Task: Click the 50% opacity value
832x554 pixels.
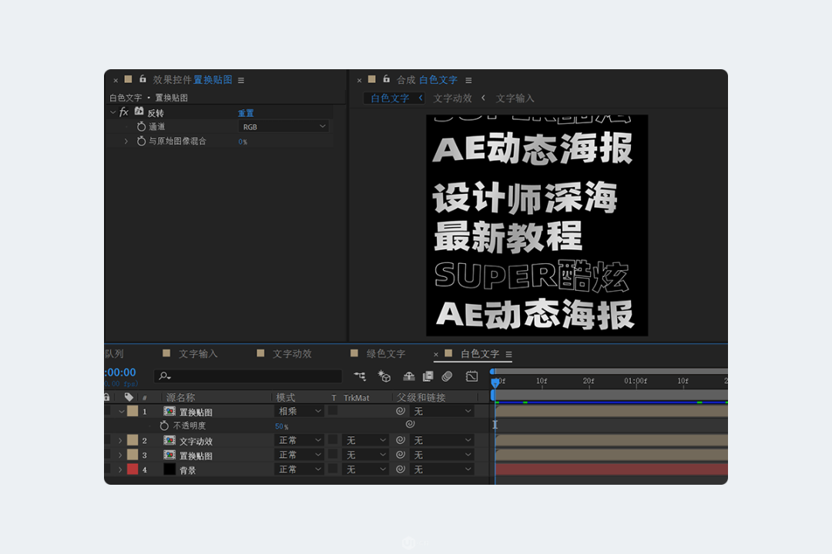Action: [x=282, y=426]
